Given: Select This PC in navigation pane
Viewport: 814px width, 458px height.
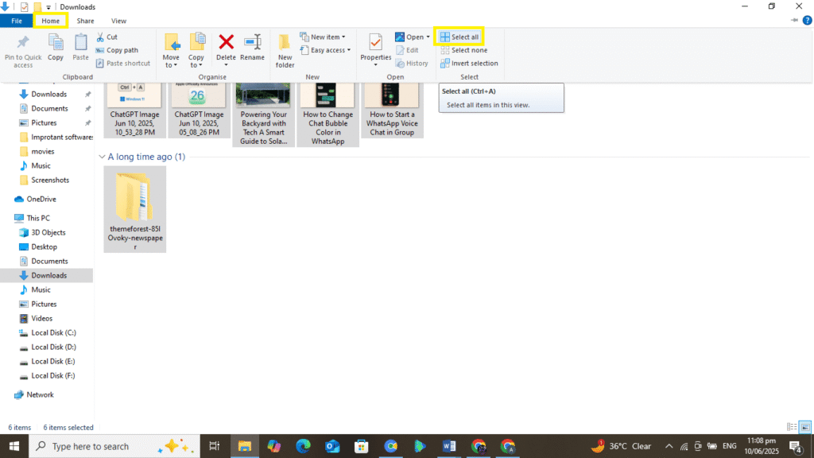Looking at the screenshot, I should [x=38, y=218].
